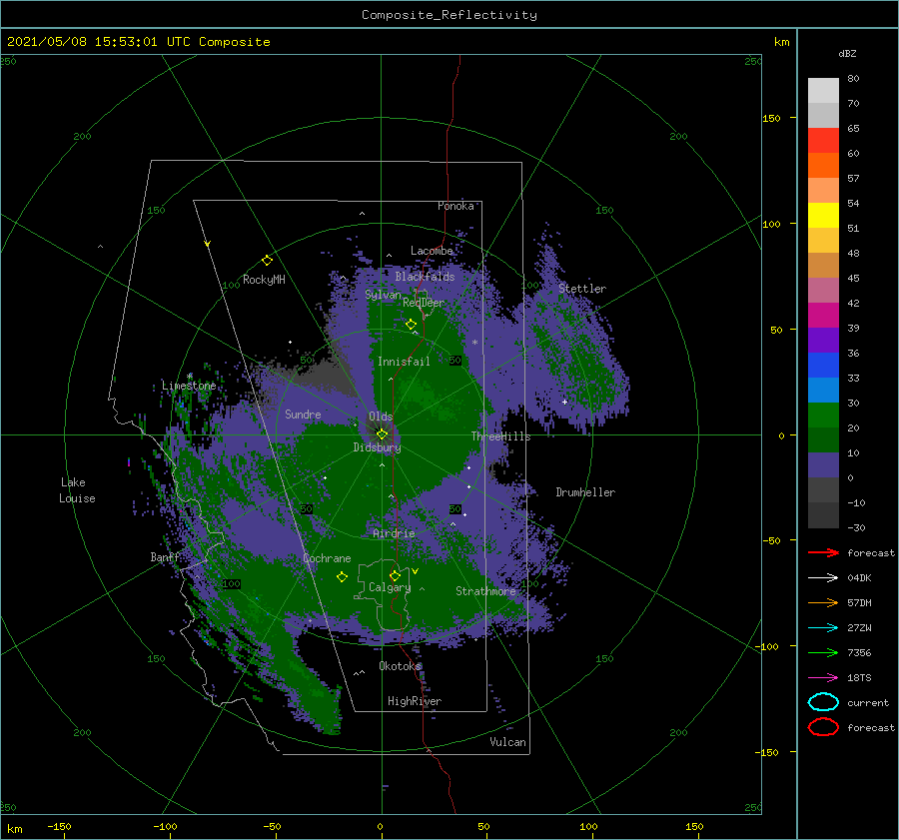This screenshot has width=899, height=840.
Task: Click the white plus marker south of Stettler
Action: pyautogui.click(x=564, y=402)
